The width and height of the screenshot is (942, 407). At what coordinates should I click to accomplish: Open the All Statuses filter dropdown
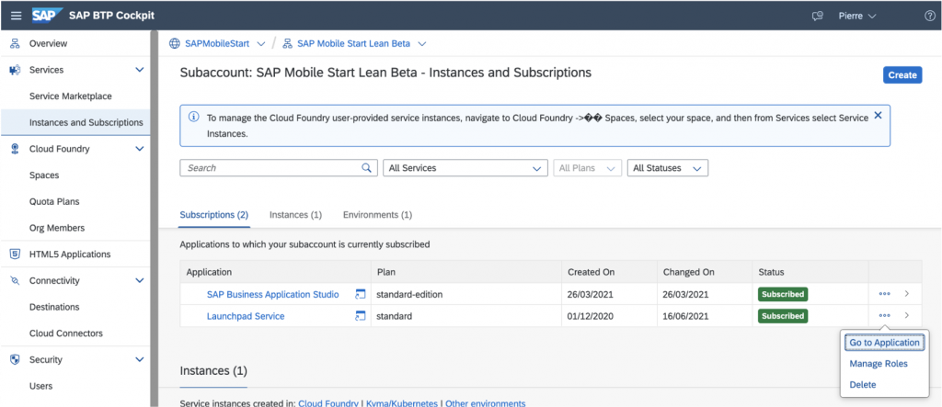pos(668,168)
